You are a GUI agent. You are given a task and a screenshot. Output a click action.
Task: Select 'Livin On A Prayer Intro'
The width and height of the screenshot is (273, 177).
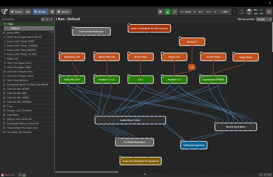[x=27, y=72]
